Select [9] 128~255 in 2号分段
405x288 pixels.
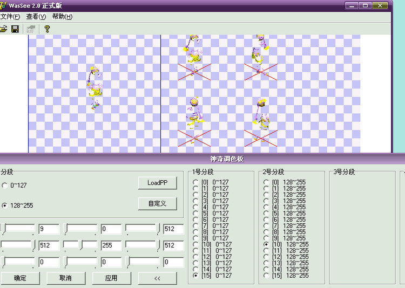[285, 238]
